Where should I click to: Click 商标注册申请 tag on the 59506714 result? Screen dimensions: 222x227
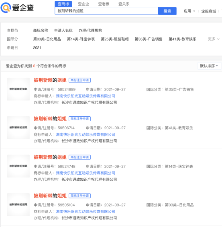tap(79, 119)
